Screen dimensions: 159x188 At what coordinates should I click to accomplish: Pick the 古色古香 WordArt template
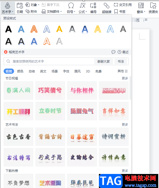tap(18, 137)
